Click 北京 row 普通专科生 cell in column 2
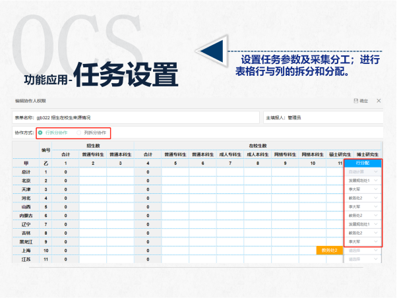The image size is (397, 298). pos(93,180)
